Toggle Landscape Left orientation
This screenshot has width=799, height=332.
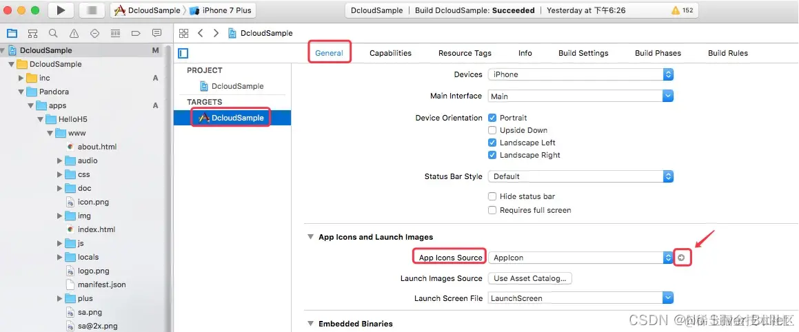coord(492,143)
